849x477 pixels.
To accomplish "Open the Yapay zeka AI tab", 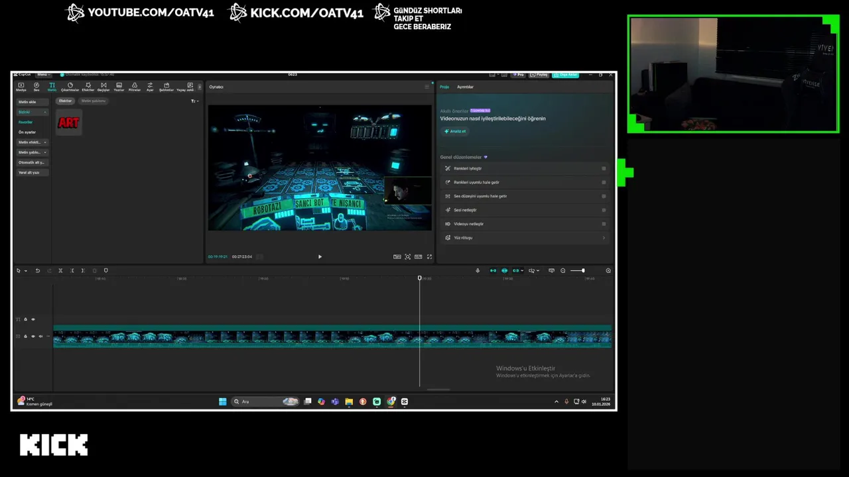I will tap(185, 87).
